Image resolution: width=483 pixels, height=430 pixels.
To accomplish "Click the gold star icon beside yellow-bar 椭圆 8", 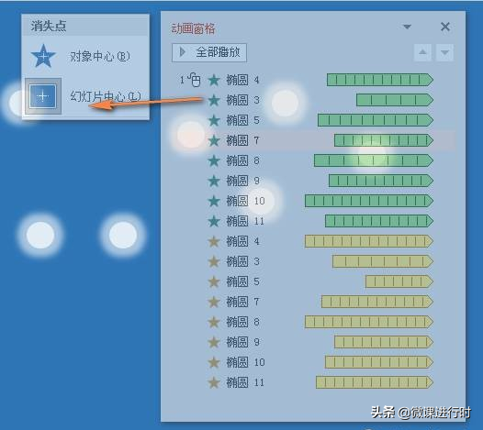I will 214,323.
